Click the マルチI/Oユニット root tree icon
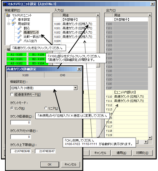 (8, 15)
